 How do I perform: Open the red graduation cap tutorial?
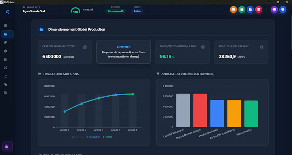258,9
